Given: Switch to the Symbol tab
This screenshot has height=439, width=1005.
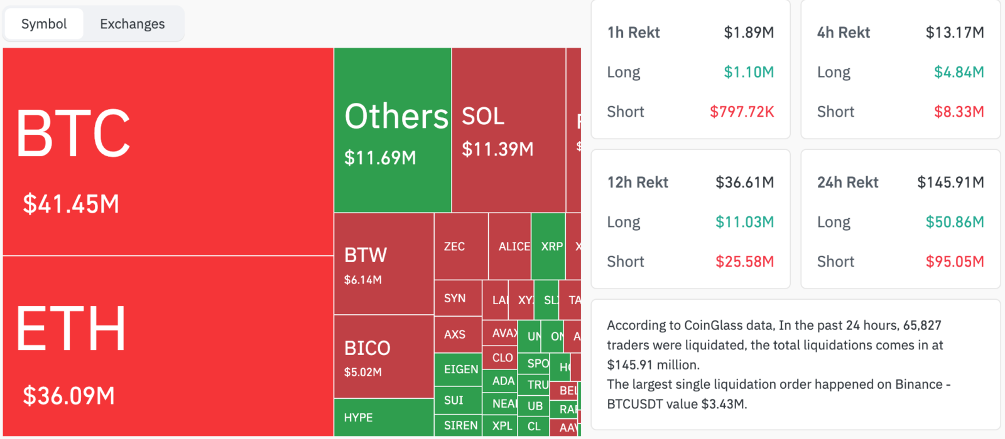Looking at the screenshot, I should (44, 24).
